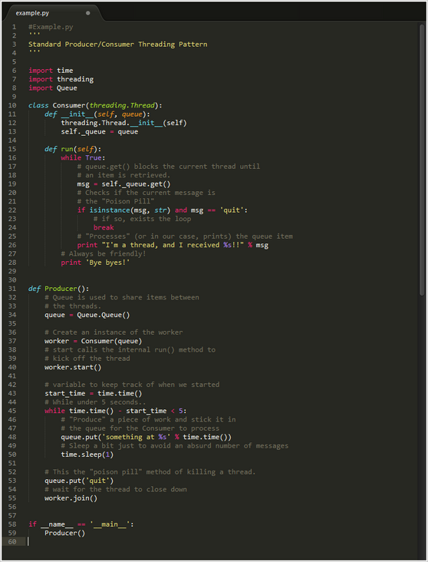Click line number 60 in the gutter

coord(12,541)
